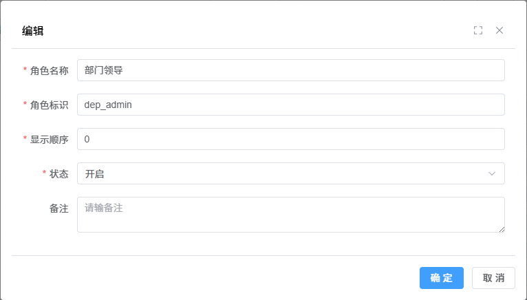Viewport: 527px width, 300px height.
Task: Click into the 角色标识 field with dep_admin
Action: click(x=290, y=105)
